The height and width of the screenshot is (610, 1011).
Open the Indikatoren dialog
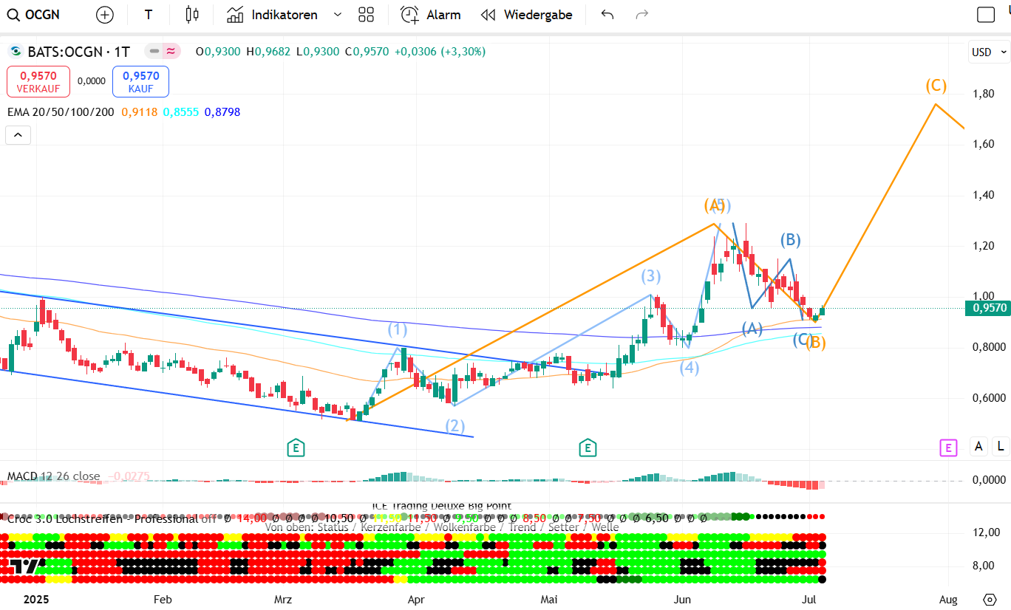point(273,15)
